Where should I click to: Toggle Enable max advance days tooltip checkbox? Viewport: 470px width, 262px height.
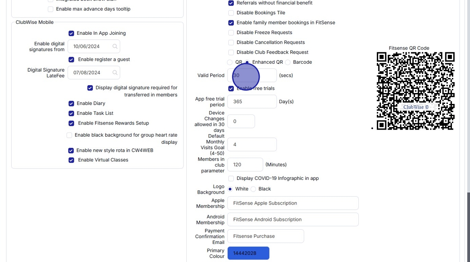point(50,9)
